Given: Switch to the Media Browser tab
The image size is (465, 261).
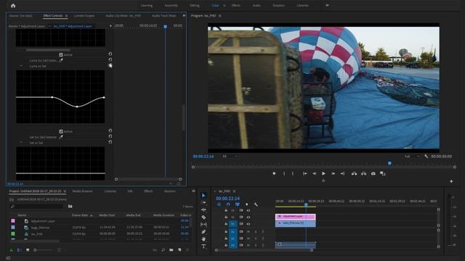Looking at the screenshot, I should [82, 191].
